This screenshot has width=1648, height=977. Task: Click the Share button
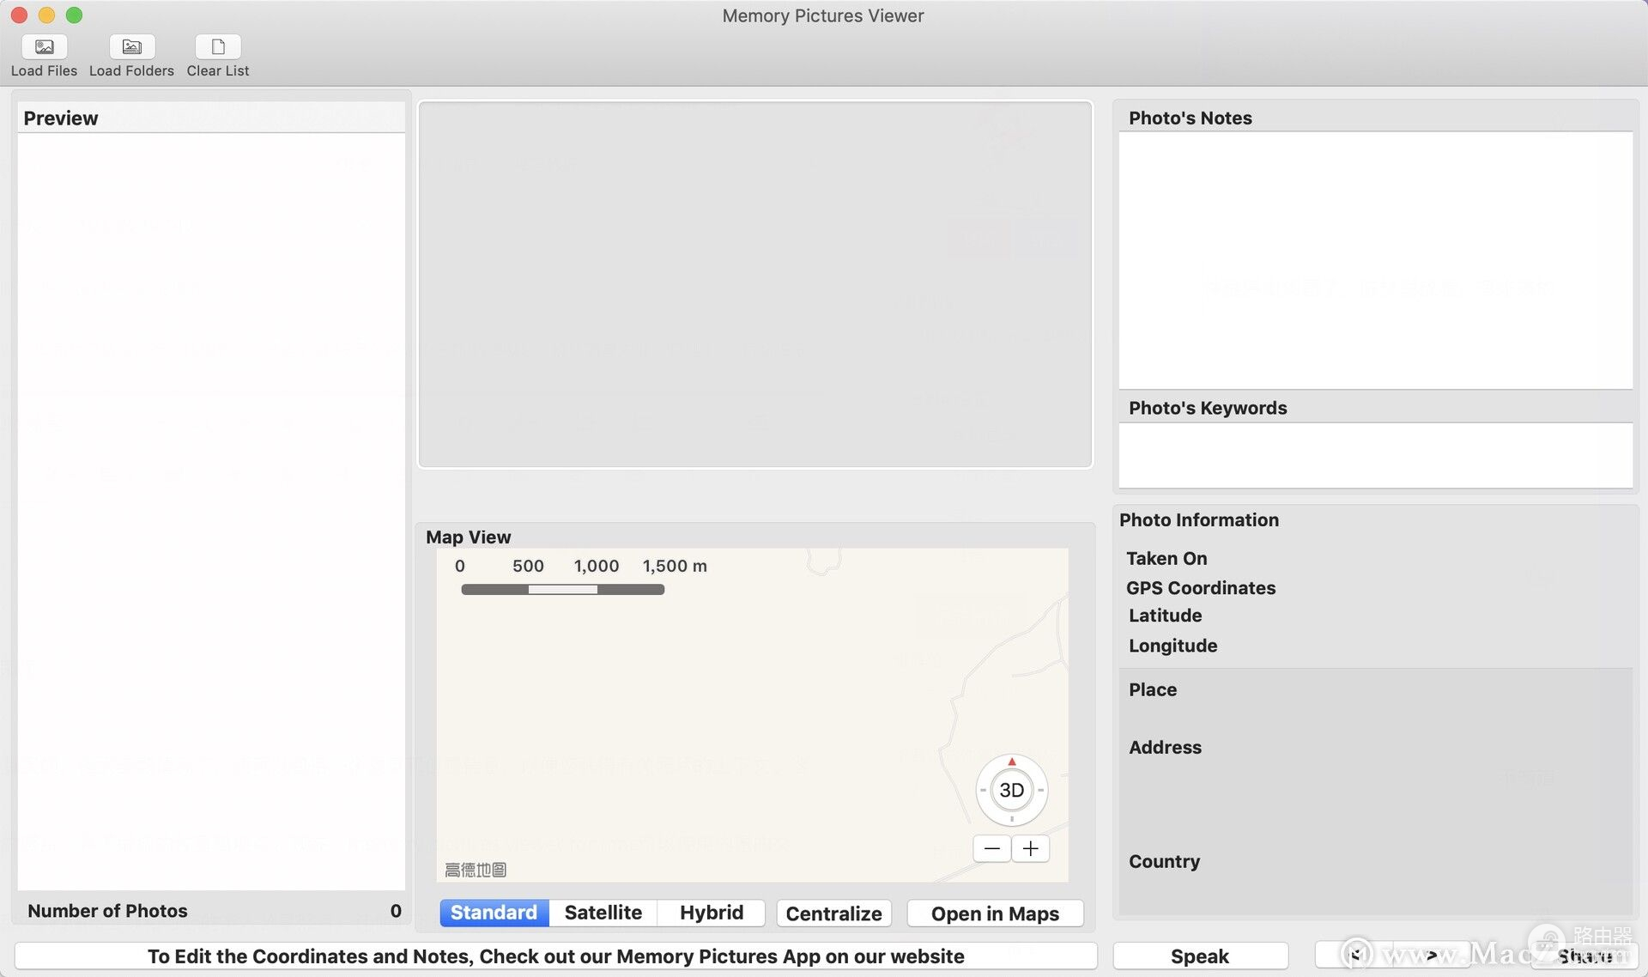tap(1586, 956)
